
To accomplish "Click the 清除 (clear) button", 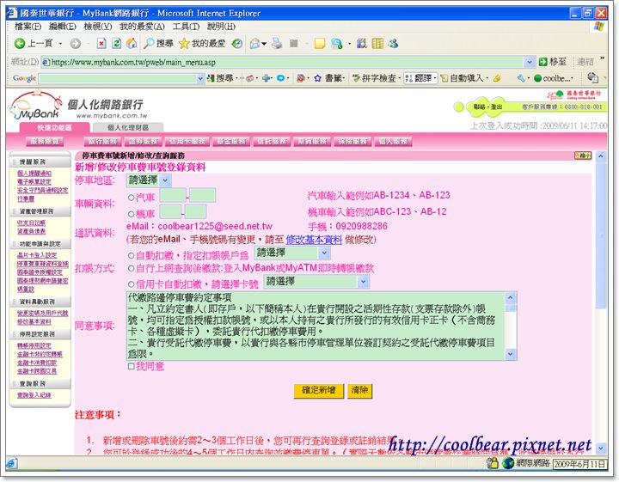I will (359, 390).
